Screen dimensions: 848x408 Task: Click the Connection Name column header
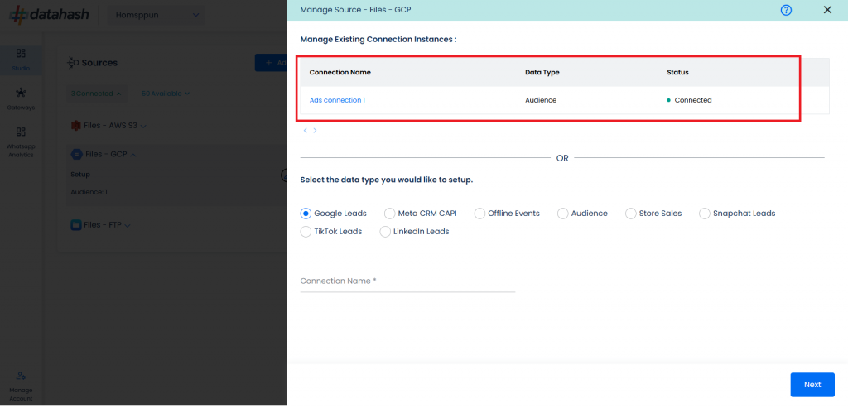click(x=340, y=72)
